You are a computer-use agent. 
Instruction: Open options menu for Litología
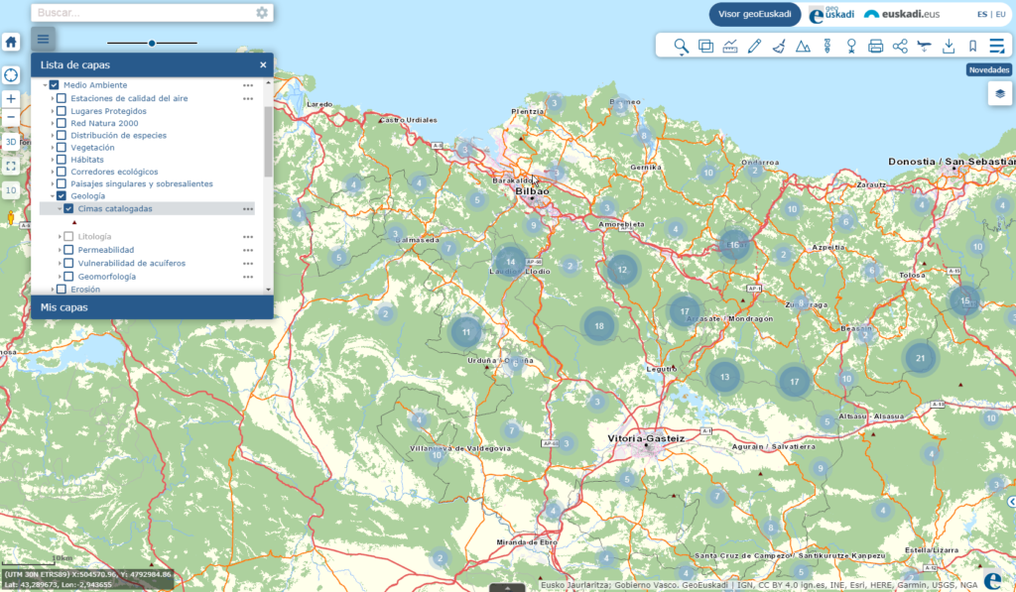(x=248, y=237)
